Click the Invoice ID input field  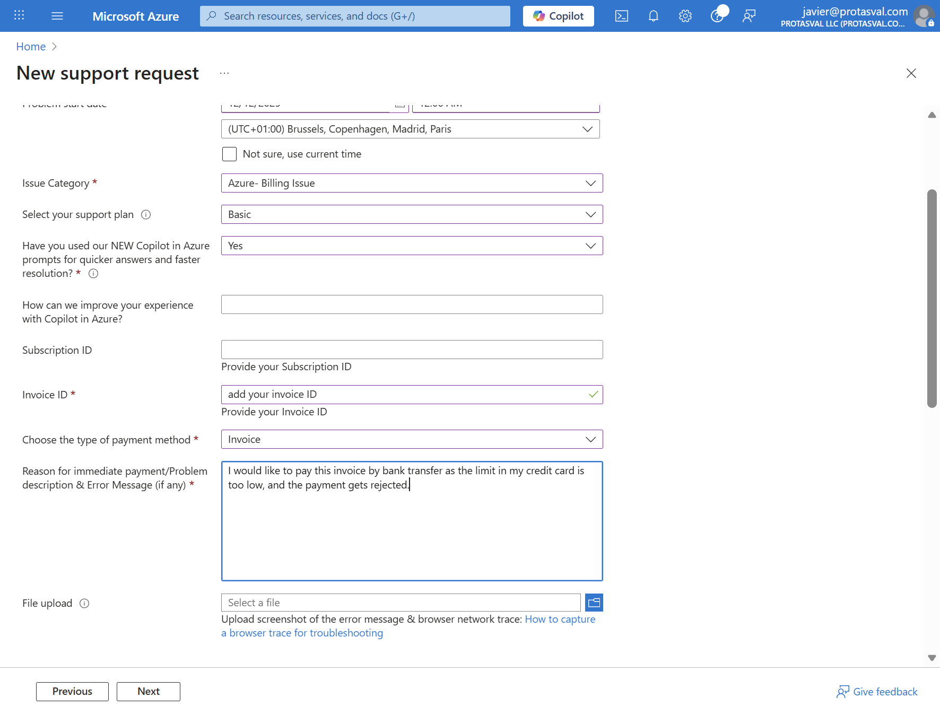[412, 395]
